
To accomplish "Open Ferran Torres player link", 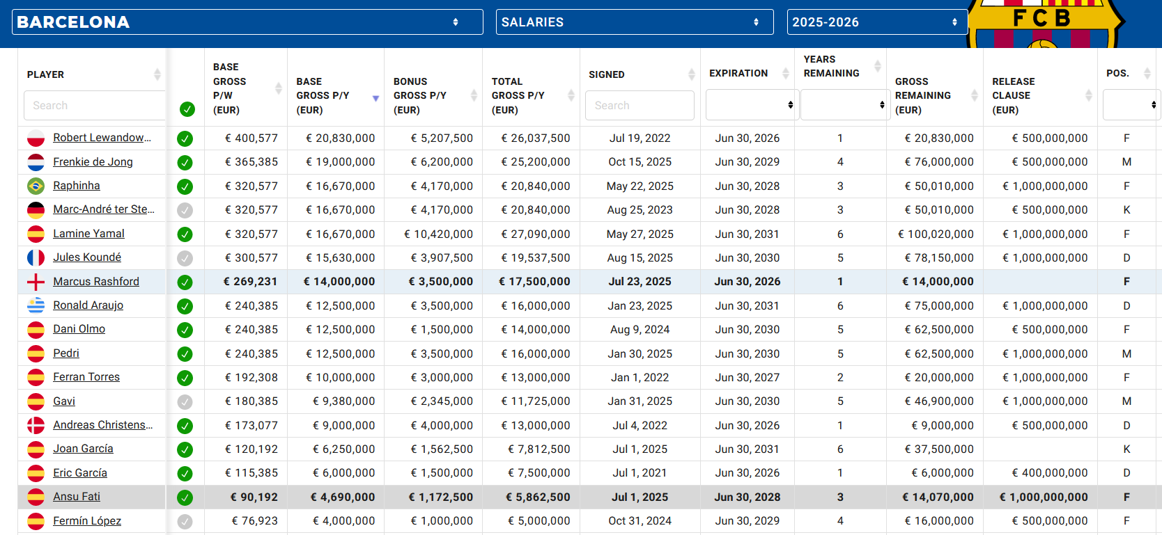I will (86, 377).
